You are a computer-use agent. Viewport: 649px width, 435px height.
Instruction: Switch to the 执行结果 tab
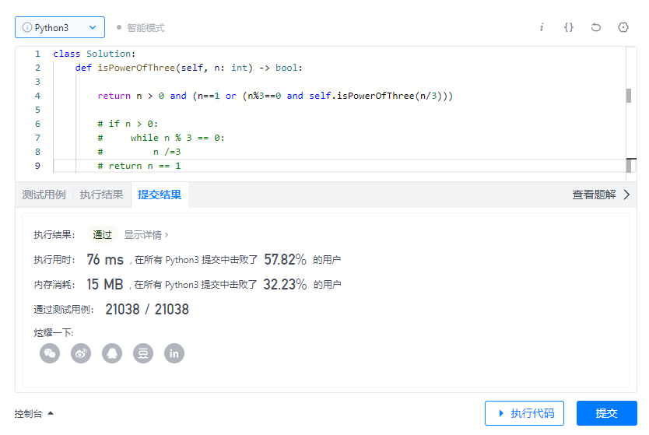101,195
